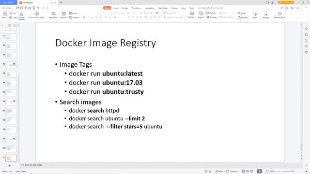Open the Layout options
The width and height of the screenshot is (310, 174).
tap(63, 15)
